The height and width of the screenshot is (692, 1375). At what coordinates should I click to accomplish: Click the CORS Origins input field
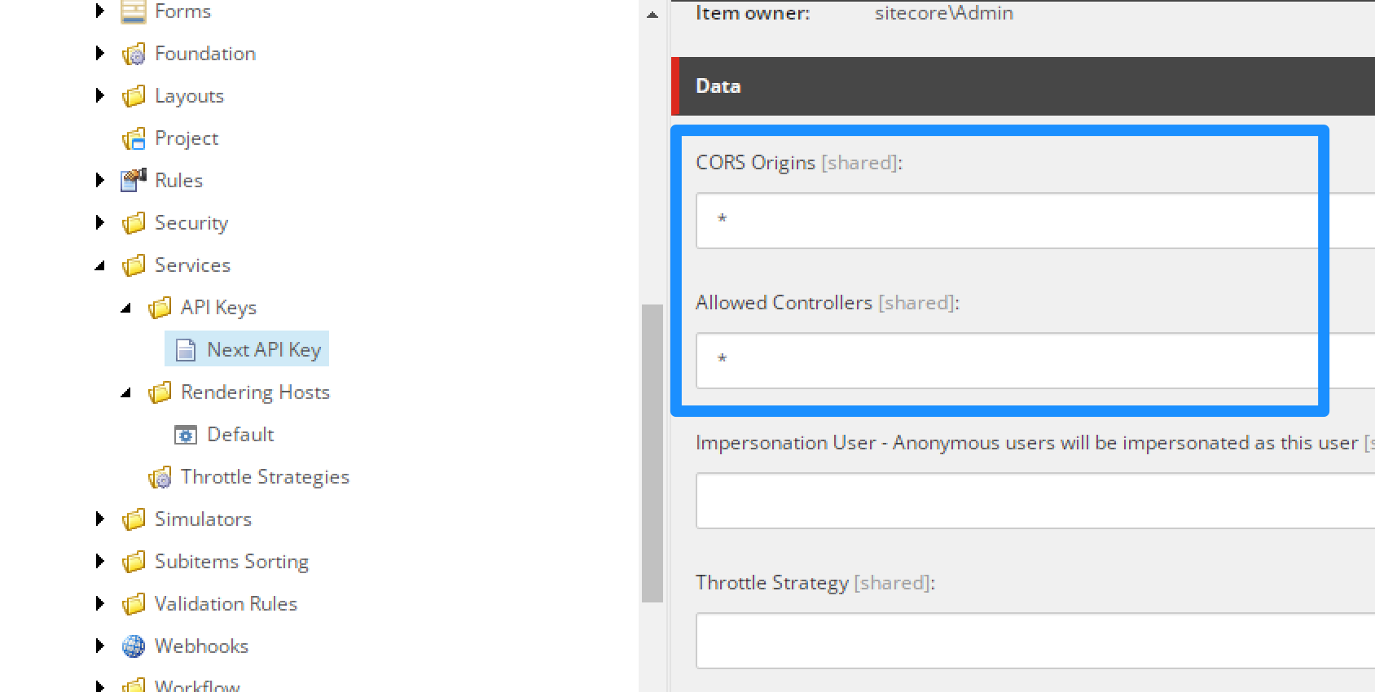tap(1035, 221)
